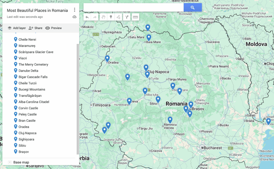Select Sighișoara in the places list

(26, 139)
